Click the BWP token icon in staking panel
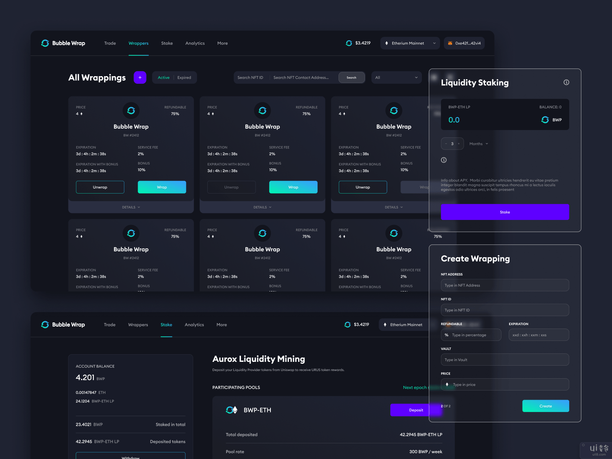The width and height of the screenshot is (612, 459). 545,120
